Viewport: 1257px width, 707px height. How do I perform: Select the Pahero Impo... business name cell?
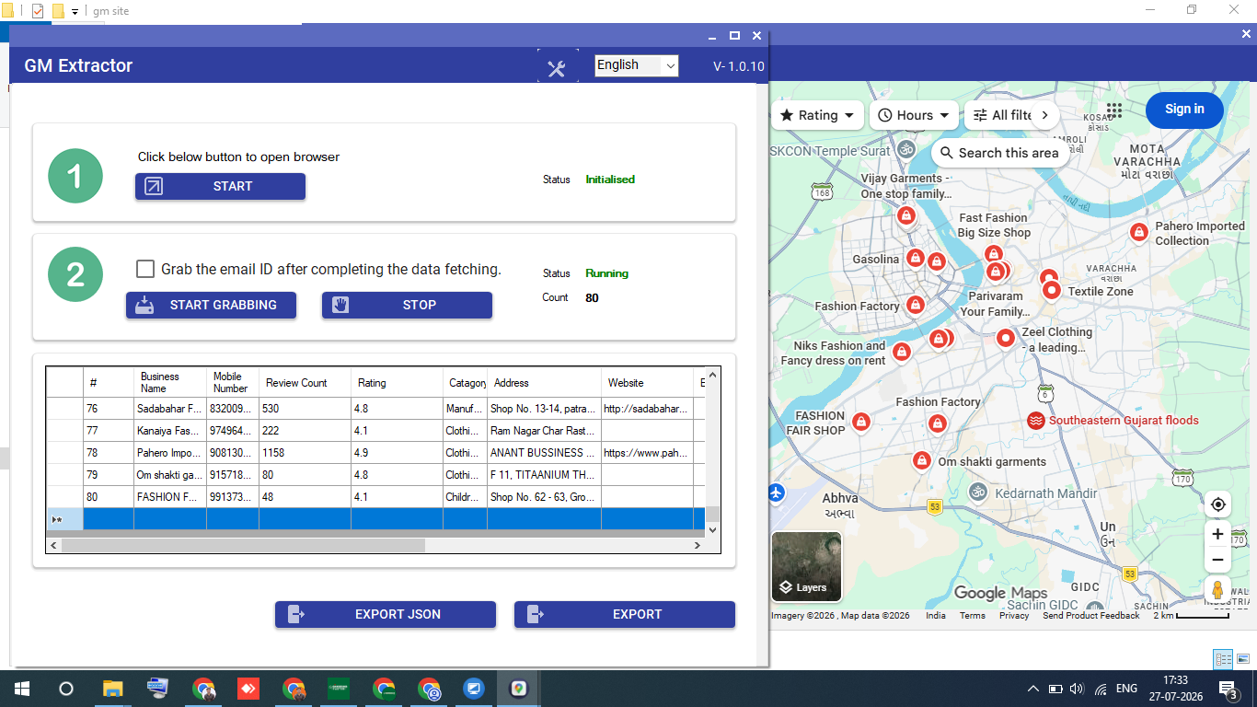[170, 453]
